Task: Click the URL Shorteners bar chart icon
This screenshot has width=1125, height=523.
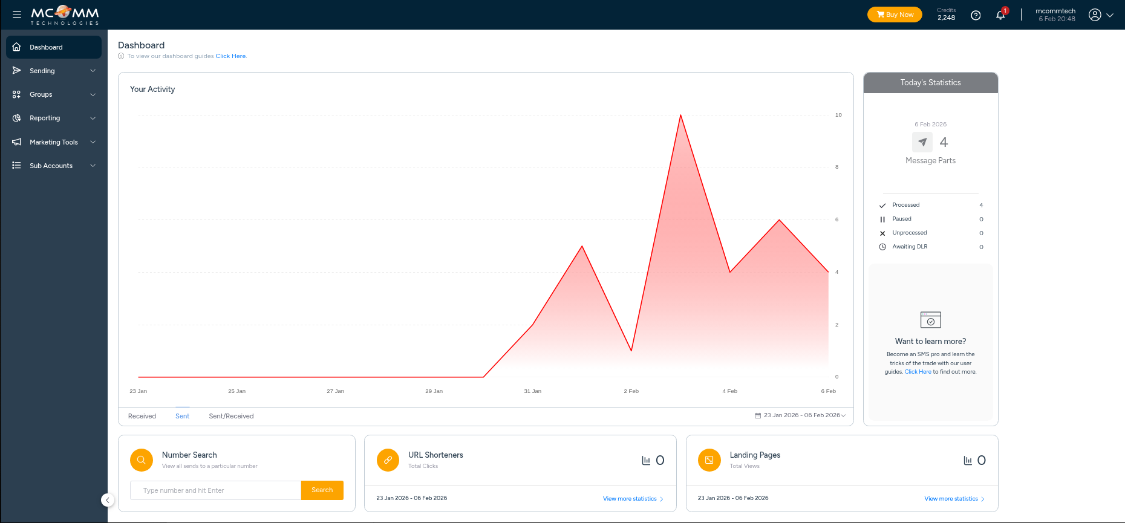Action: point(646,461)
